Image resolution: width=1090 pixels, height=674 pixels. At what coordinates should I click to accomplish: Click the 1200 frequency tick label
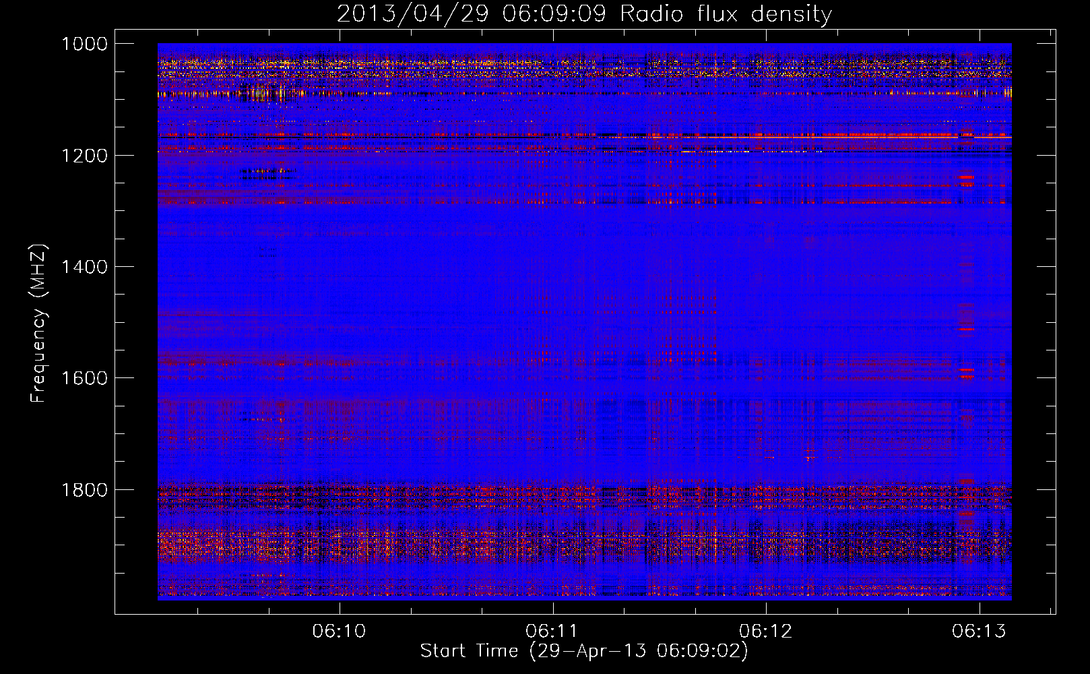click(84, 156)
